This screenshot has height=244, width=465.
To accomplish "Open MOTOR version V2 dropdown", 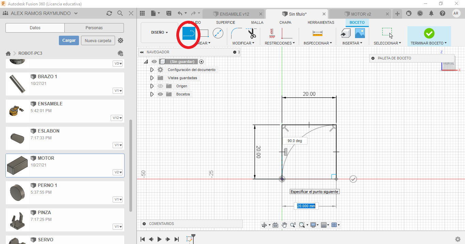I will (x=118, y=172).
